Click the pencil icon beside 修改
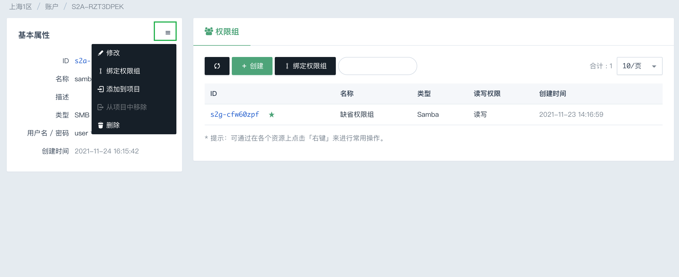Image resolution: width=679 pixels, height=277 pixels. pos(100,53)
